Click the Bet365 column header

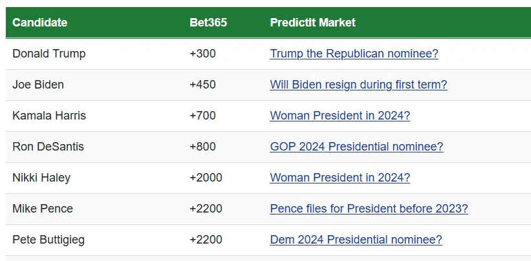point(208,23)
